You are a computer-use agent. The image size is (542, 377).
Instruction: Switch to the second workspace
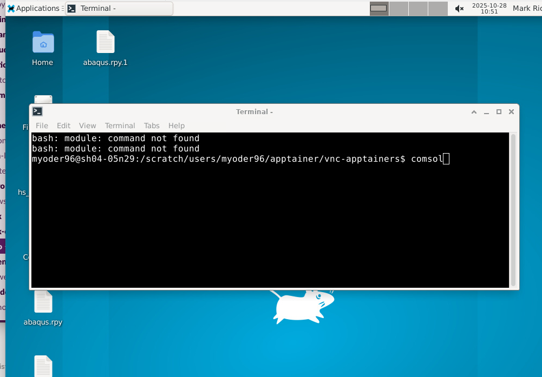(399, 8)
